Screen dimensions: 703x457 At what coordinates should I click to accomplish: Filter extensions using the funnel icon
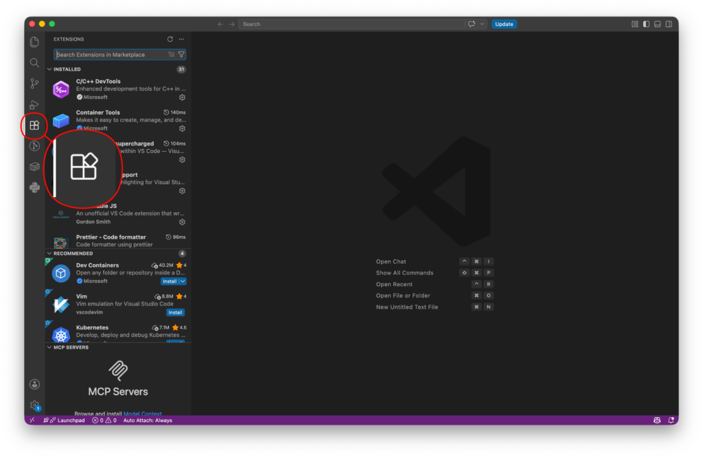181,54
